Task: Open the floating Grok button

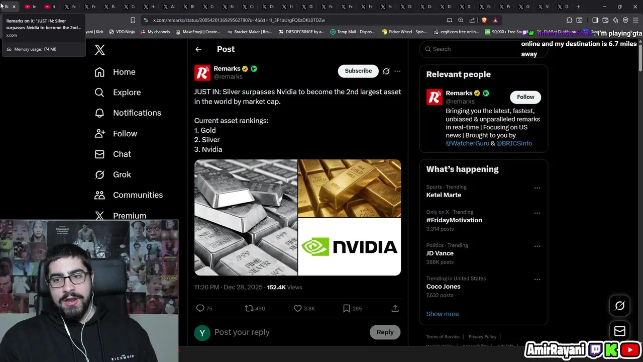Action: [620, 305]
